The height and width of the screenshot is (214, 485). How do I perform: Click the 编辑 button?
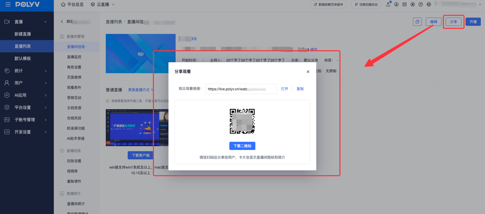click(434, 22)
